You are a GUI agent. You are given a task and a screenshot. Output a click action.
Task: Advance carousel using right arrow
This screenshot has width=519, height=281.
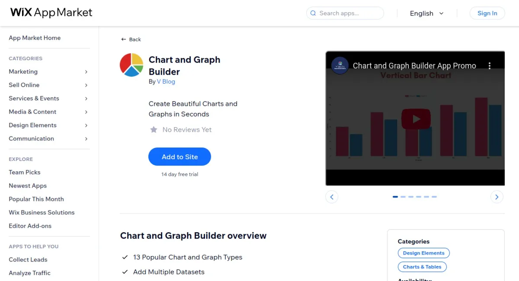[x=497, y=197]
